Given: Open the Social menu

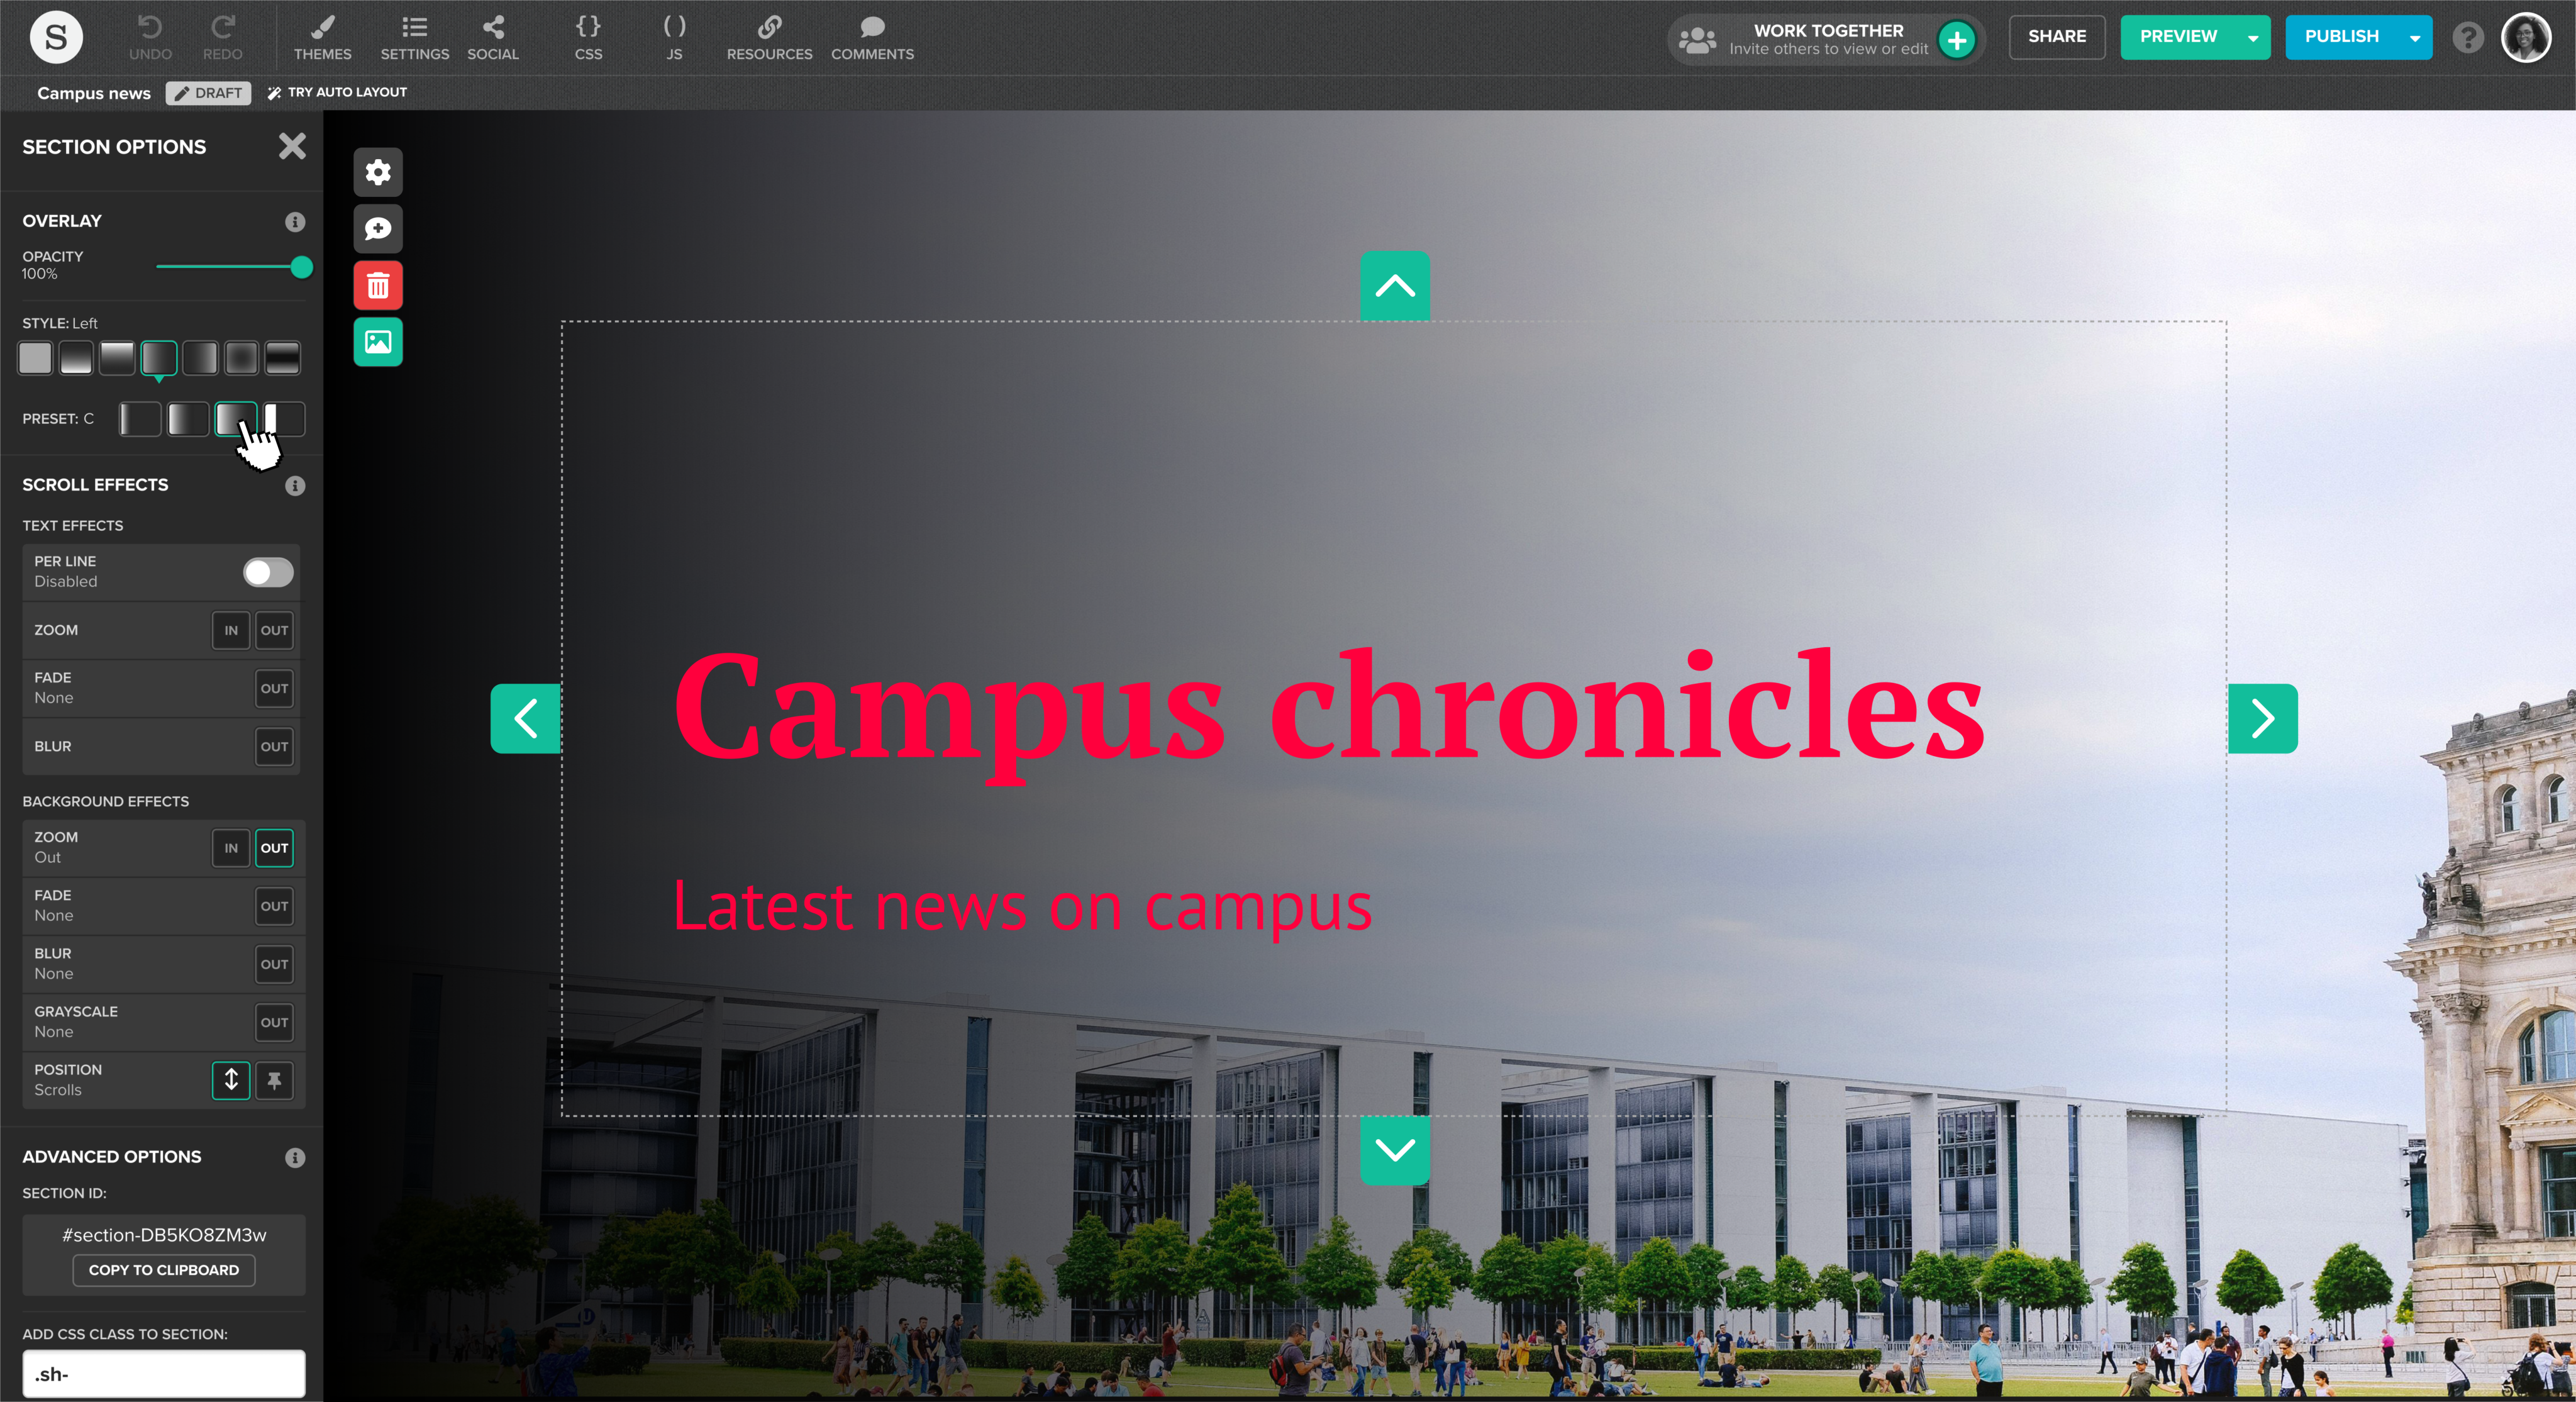Looking at the screenshot, I should coord(492,37).
